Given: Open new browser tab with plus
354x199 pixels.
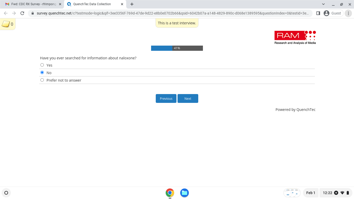Looking at the screenshot, I should tap(132, 4).
